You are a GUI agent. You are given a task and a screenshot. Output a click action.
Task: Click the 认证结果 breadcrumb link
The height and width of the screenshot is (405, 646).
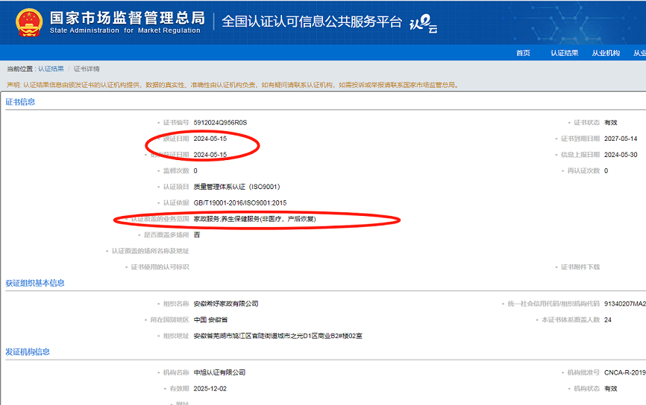coord(51,68)
